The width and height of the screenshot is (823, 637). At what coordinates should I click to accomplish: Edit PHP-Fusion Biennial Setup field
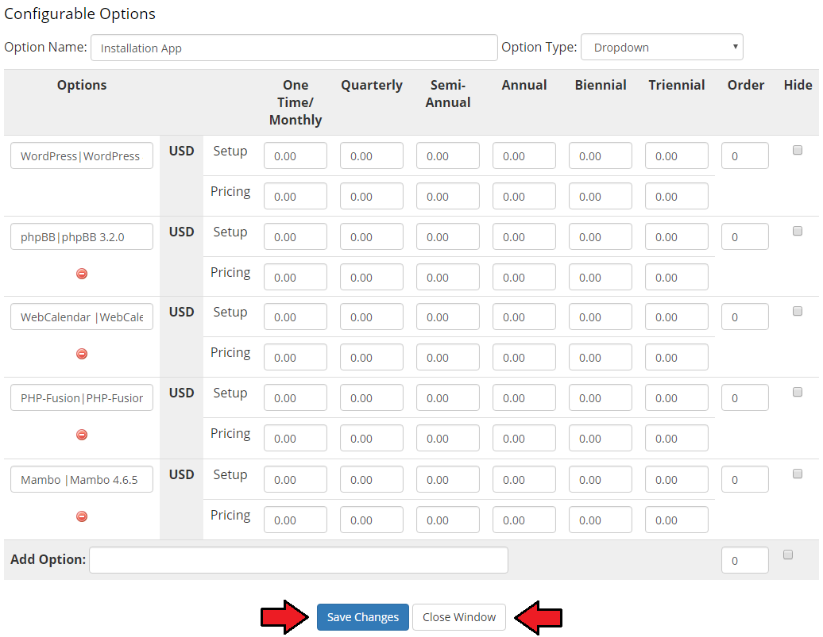pos(601,397)
